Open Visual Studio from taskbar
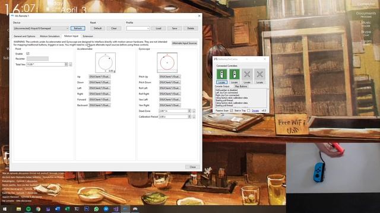380x213 pixels. point(116,209)
